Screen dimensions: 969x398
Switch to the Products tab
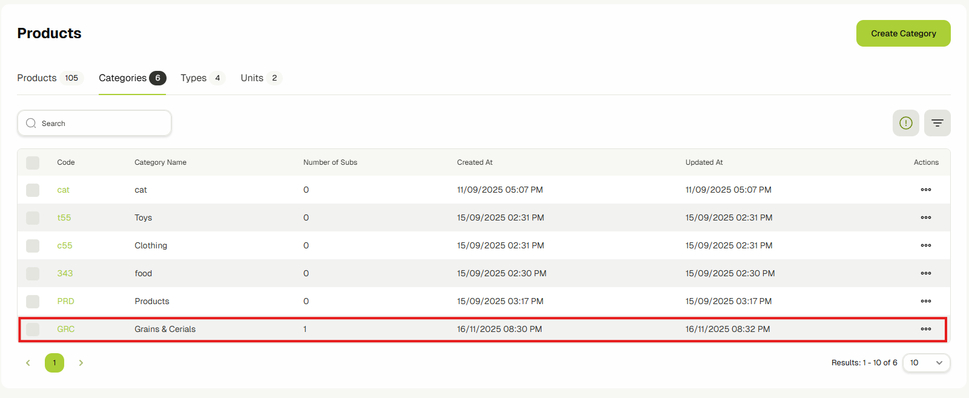(x=37, y=78)
